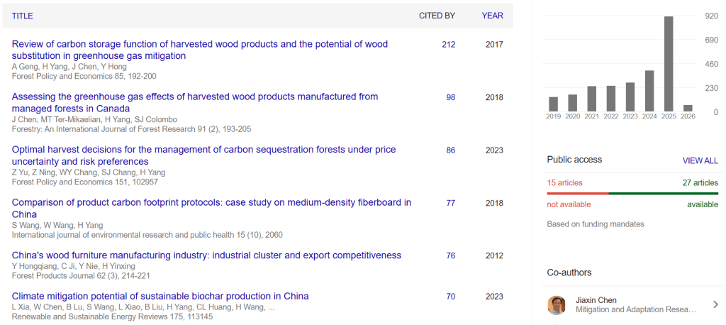Click View All under Public access
Viewport: 726px width, 325px height.
700,161
